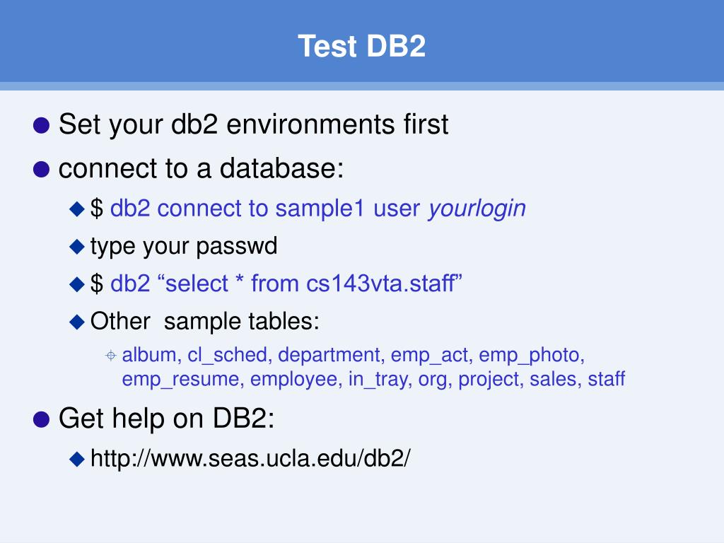
Task: Click the bullet before 'Get help on DB2:'
Action: tap(42, 419)
